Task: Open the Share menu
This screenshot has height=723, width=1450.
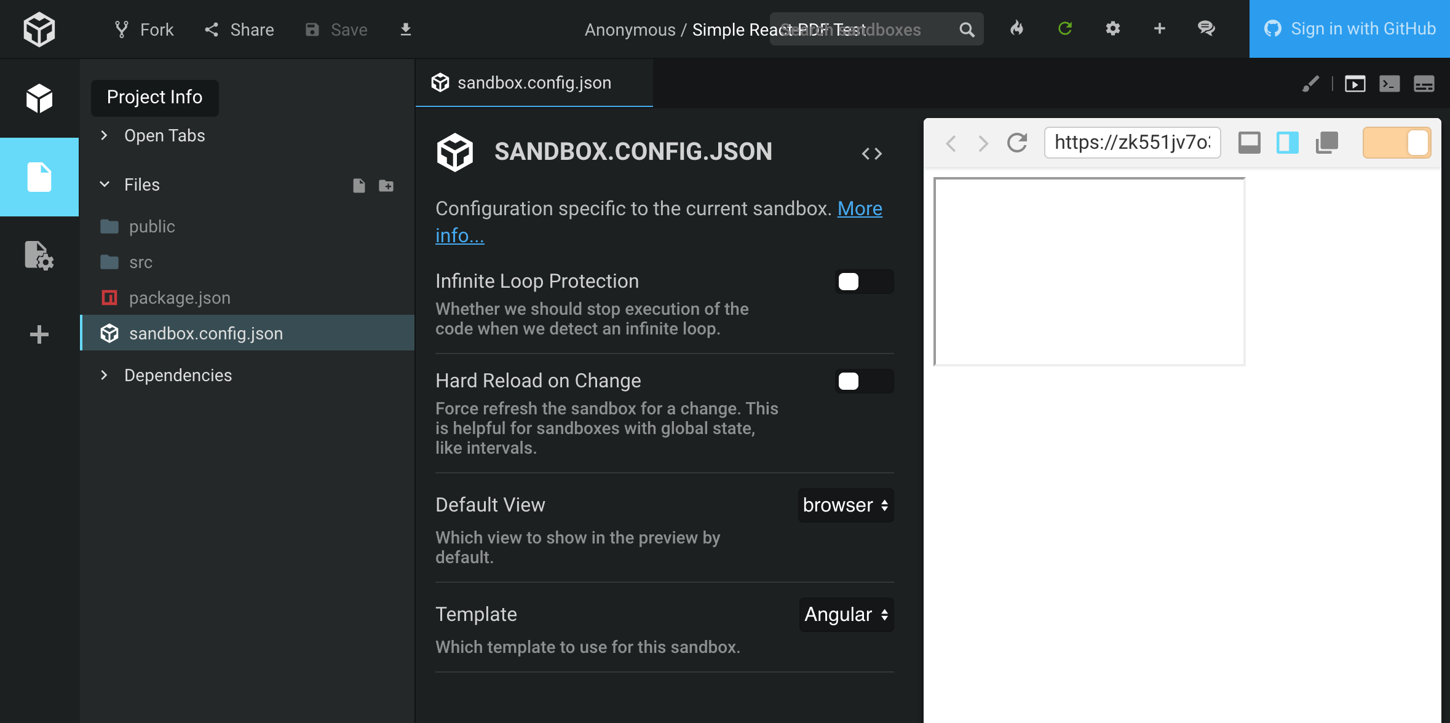Action: [x=239, y=29]
